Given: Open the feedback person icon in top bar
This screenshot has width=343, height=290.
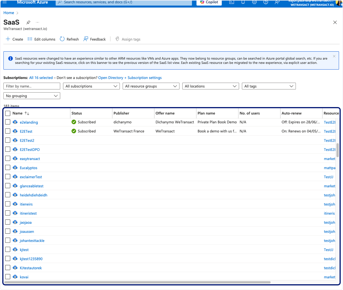Looking at the screenshot, I should click(x=277, y=2).
